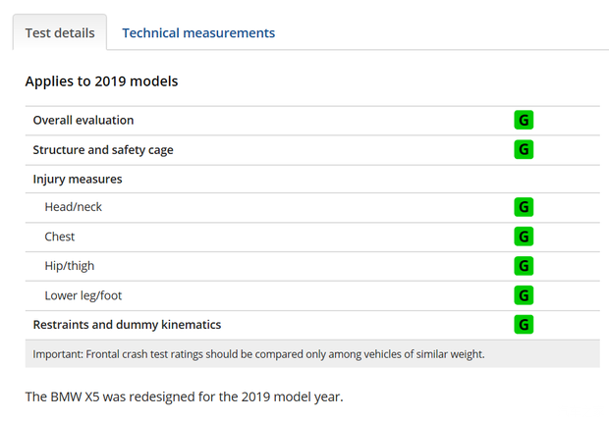Tap the Hip/thigh G rating icon
The height and width of the screenshot is (422, 609).
pos(524,266)
